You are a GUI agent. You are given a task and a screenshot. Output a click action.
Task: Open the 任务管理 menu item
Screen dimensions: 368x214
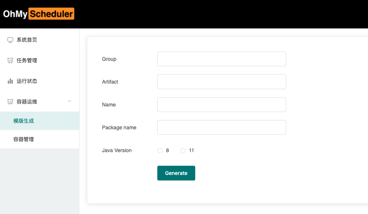click(40, 60)
